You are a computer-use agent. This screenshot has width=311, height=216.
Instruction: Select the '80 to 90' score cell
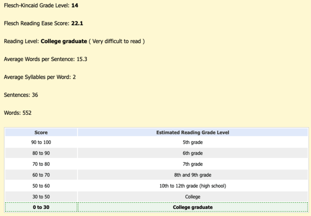pyautogui.click(x=41, y=153)
